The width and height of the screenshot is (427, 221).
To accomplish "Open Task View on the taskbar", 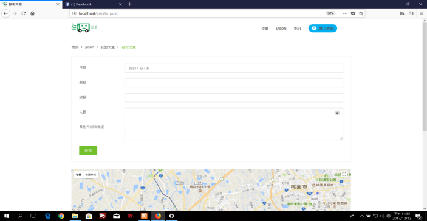I will (x=33, y=216).
